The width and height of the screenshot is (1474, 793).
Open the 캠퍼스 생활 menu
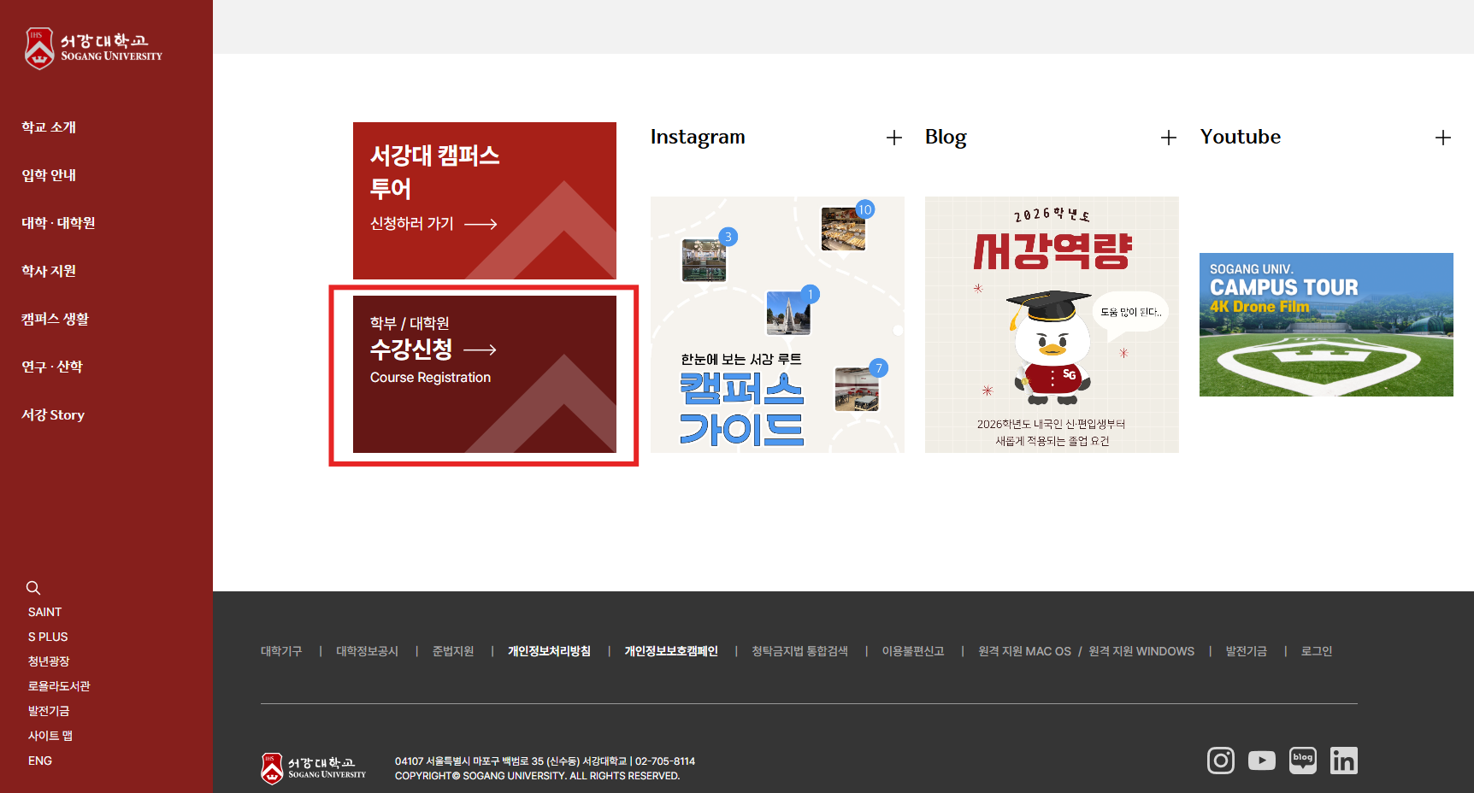click(55, 319)
